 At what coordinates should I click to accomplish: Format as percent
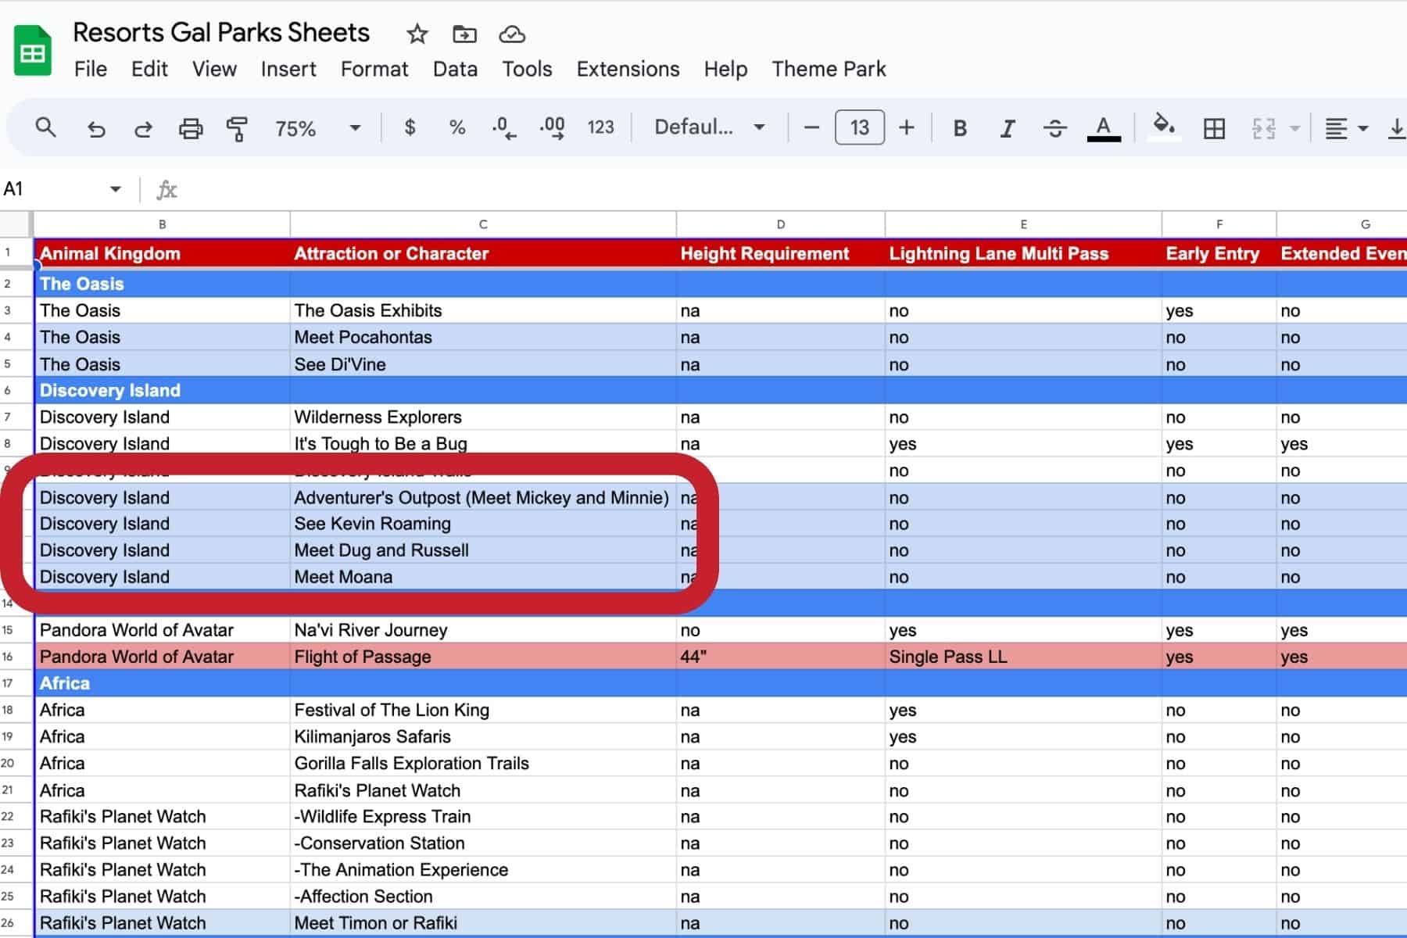pos(457,127)
